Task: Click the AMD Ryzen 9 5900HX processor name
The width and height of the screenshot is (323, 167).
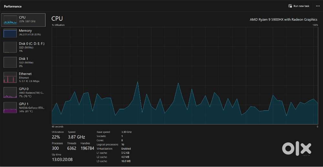Action: tap(283, 19)
